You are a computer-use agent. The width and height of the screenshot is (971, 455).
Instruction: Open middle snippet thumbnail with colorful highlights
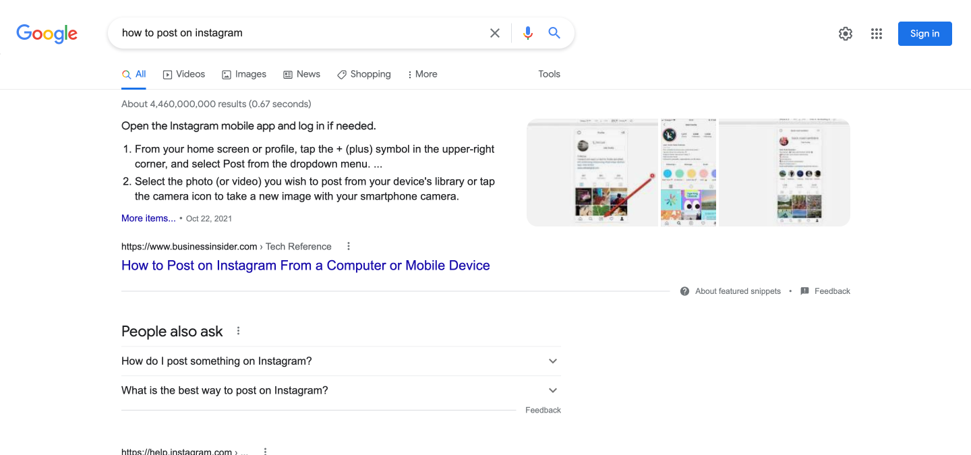[x=688, y=173]
